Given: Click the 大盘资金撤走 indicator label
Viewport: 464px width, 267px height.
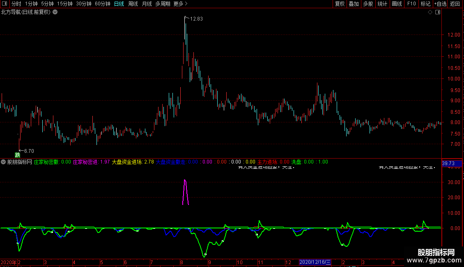Looking at the screenshot, I should tap(170, 162).
